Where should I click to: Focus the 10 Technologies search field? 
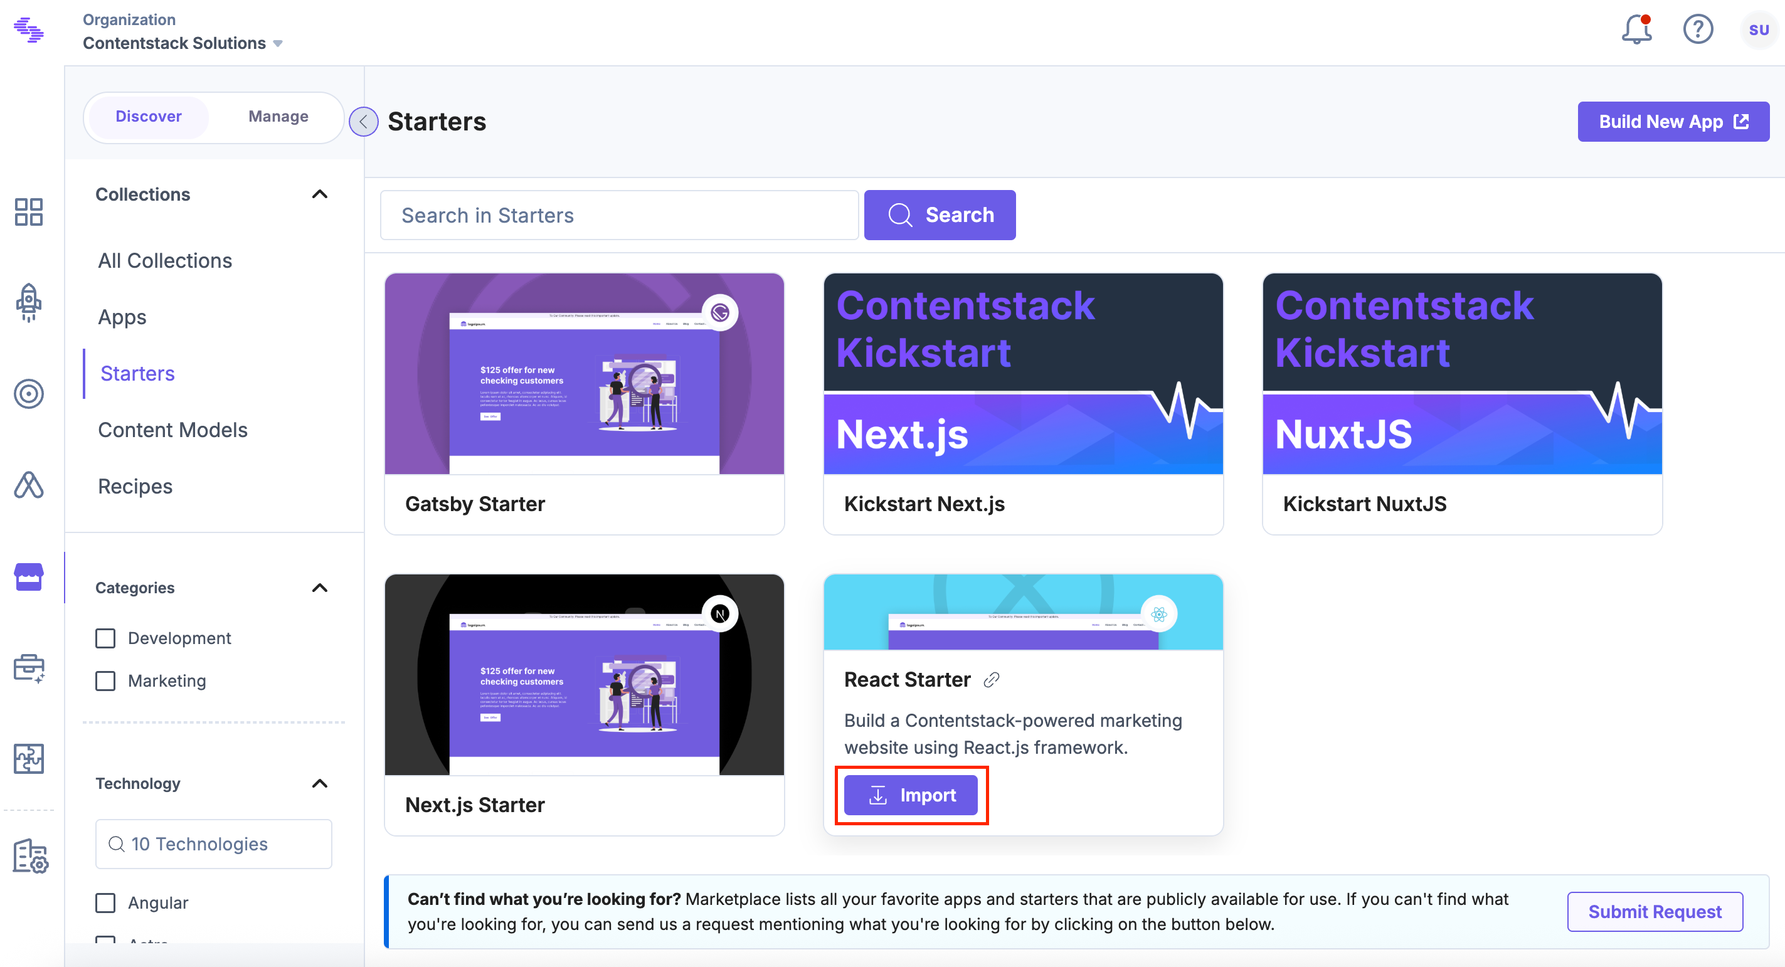coord(213,843)
